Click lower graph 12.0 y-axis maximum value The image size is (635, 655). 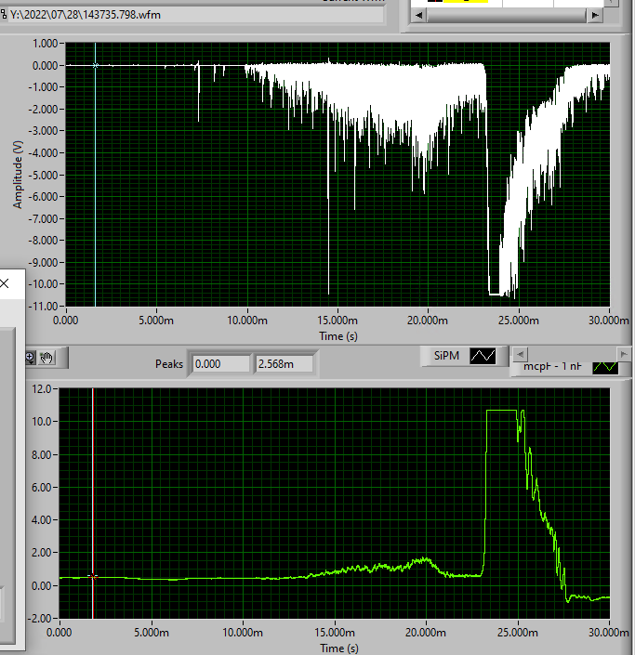(42, 389)
